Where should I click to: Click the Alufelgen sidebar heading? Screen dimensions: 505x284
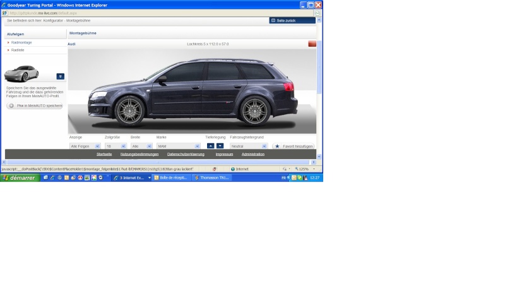tap(15, 34)
